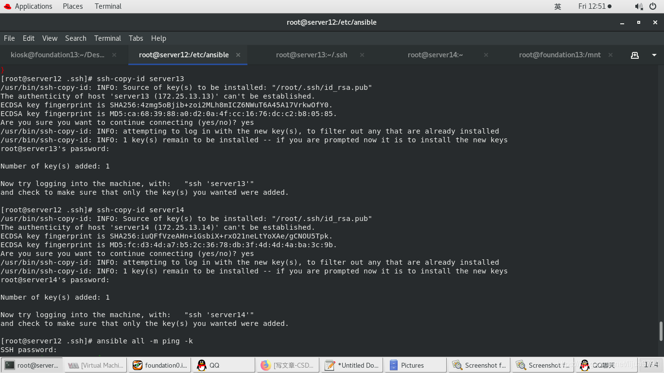This screenshot has height=373, width=664.
Task: Open the Terminal menu in menu bar
Action: click(107, 38)
